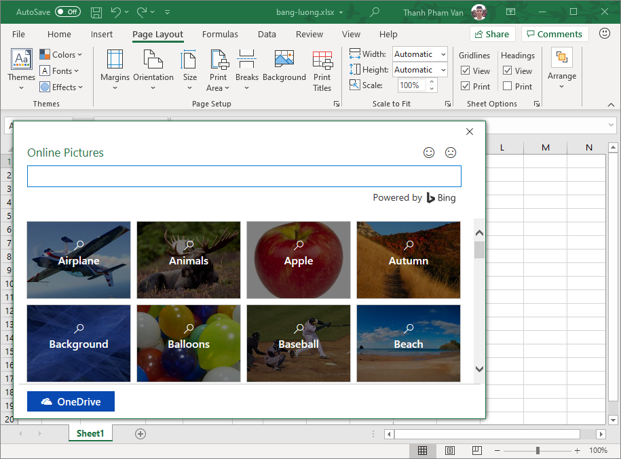The width and height of the screenshot is (621, 459).
Task: Open the Print Area menu
Action: (219, 71)
